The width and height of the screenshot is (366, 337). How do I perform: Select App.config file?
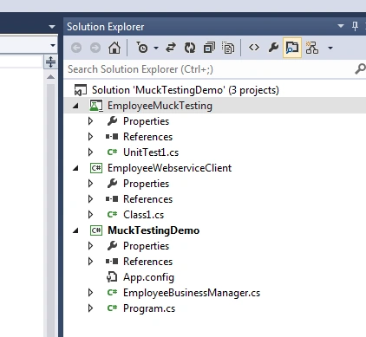tap(148, 277)
